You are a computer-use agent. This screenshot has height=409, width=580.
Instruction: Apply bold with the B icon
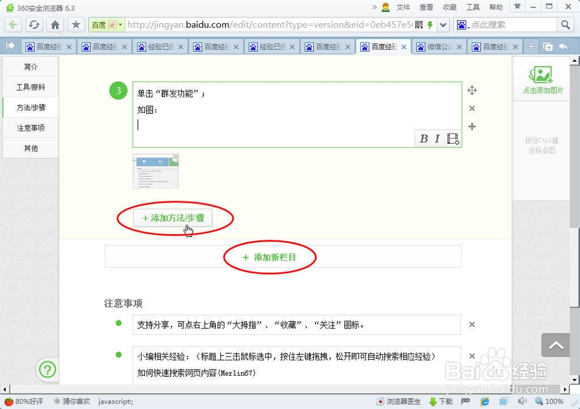tap(424, 138)
